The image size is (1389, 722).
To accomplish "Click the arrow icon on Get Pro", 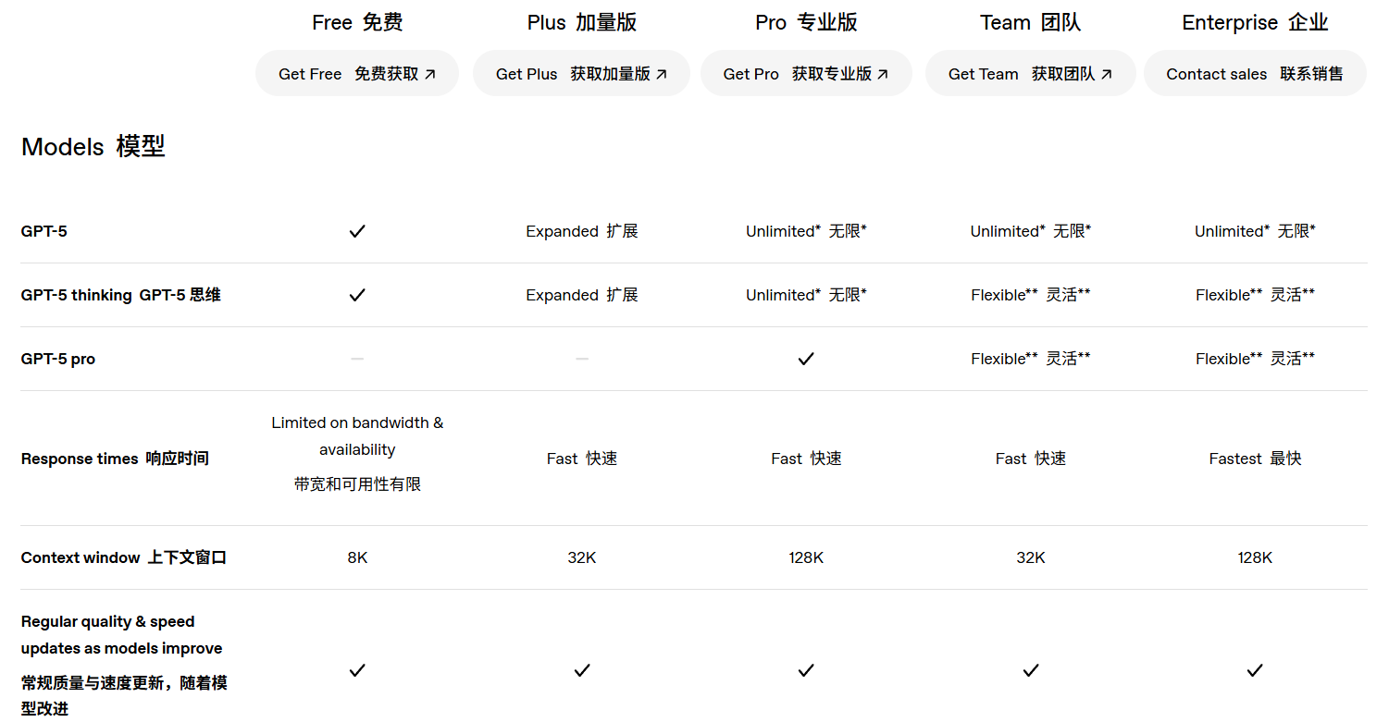I will pos(883,75).
